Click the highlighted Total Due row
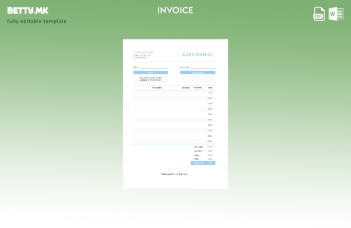This screenshot has height=228, width=351. tap(203, 163)
